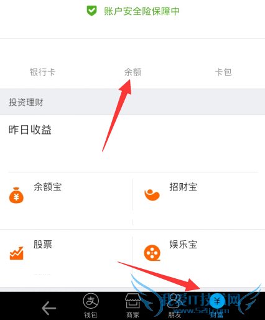Switch to the 商家 tab label
265x320 pixels.
coord(132,315)
